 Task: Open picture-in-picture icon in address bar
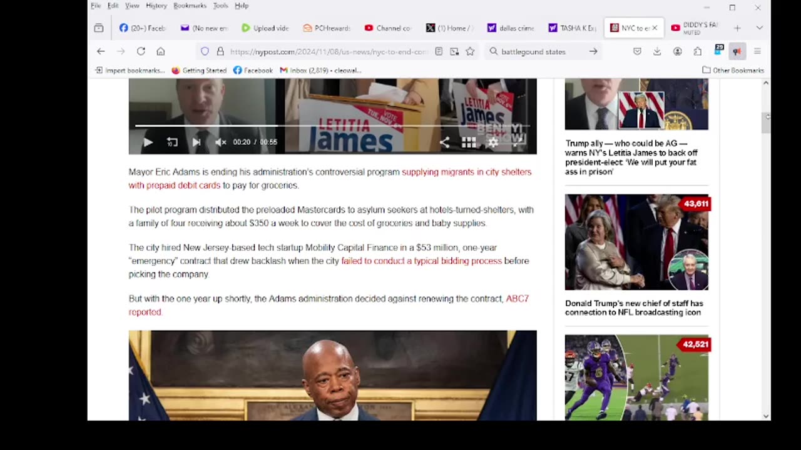click(454, 51)
